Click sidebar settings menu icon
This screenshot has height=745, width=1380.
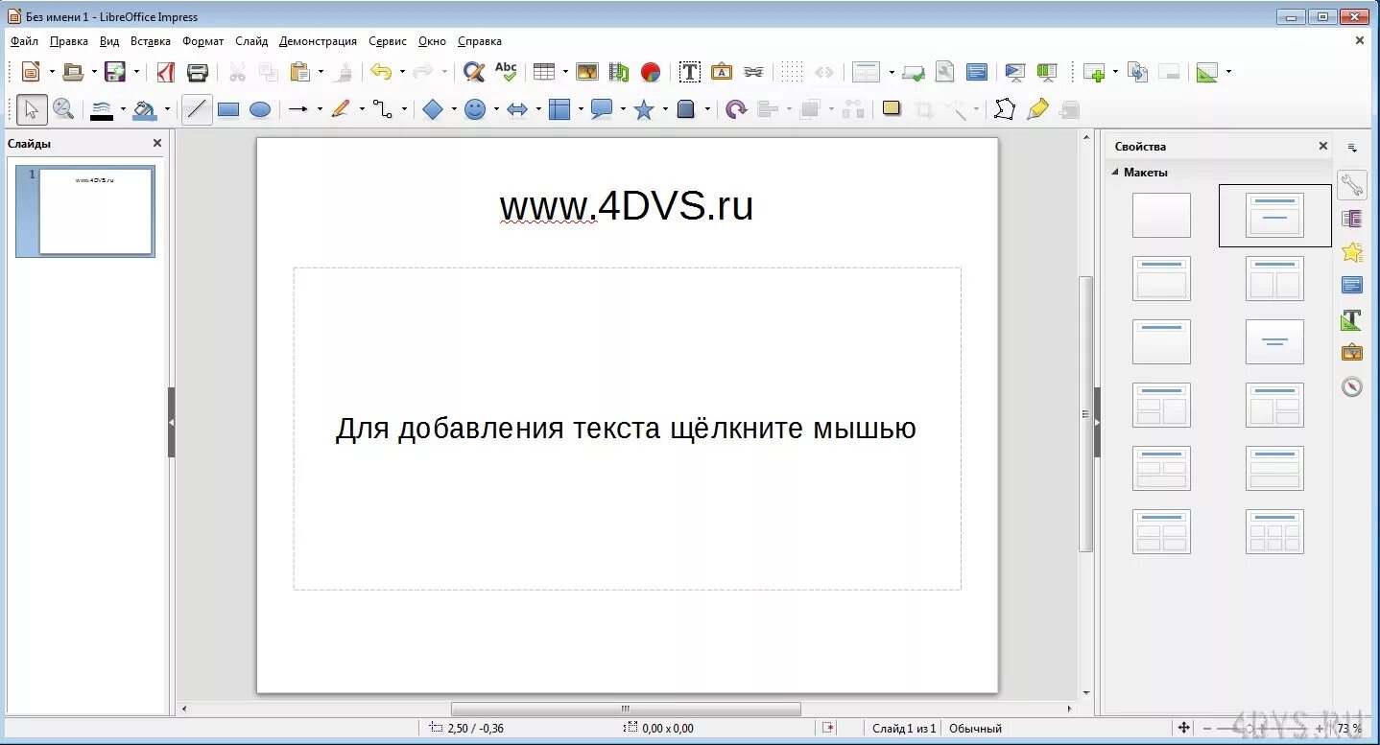click(1352, 148)
